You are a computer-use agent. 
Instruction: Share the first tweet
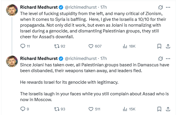click(168, 46)
